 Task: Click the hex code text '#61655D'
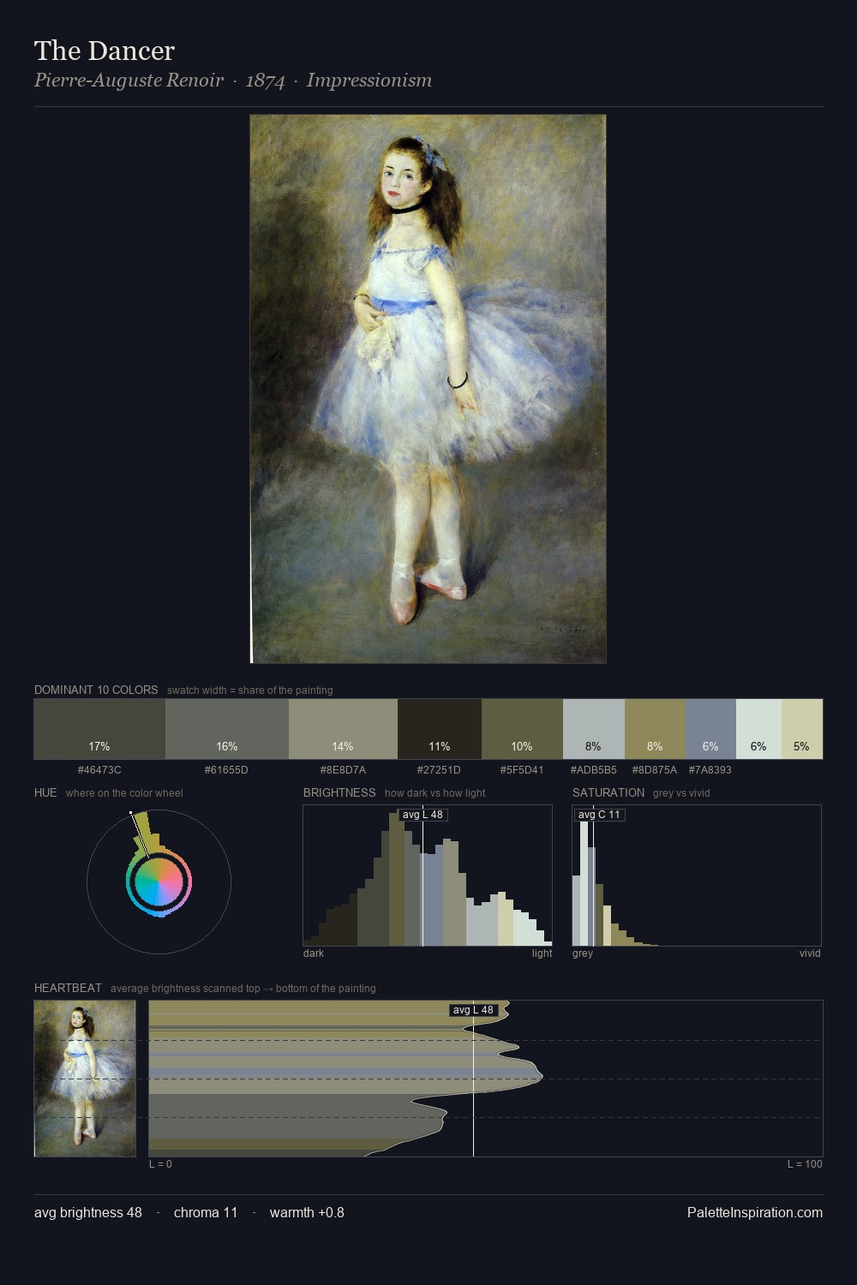tap(226, 769)
